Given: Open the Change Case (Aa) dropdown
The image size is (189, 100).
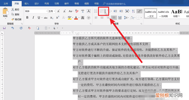Looking at the screenshot, I should click(71, 11).
